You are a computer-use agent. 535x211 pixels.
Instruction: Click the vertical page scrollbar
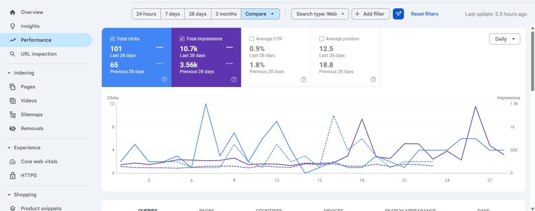[x=532, y=61]
